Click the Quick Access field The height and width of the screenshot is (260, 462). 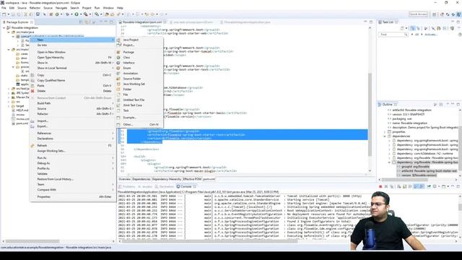[x=418, y=14]
